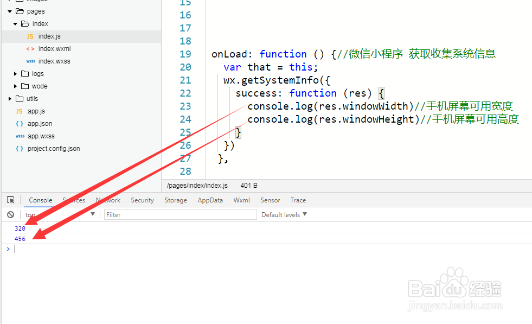The width and height of the screenshot is (532, 324).
Task: Click the wode folder icon
Action: point(25,86)
